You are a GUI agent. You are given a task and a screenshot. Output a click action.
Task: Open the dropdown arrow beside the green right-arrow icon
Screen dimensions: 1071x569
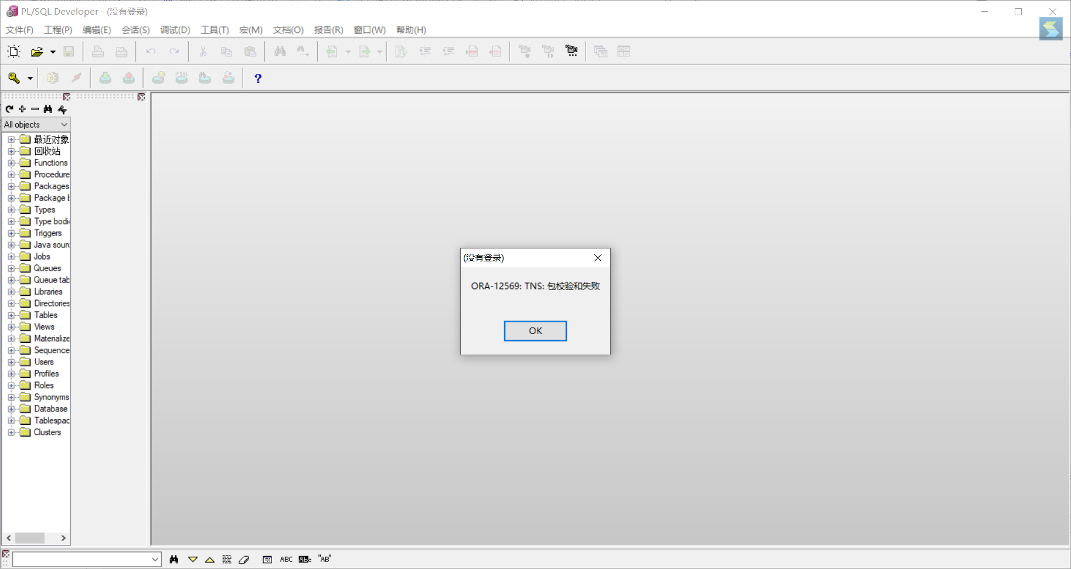380,52
